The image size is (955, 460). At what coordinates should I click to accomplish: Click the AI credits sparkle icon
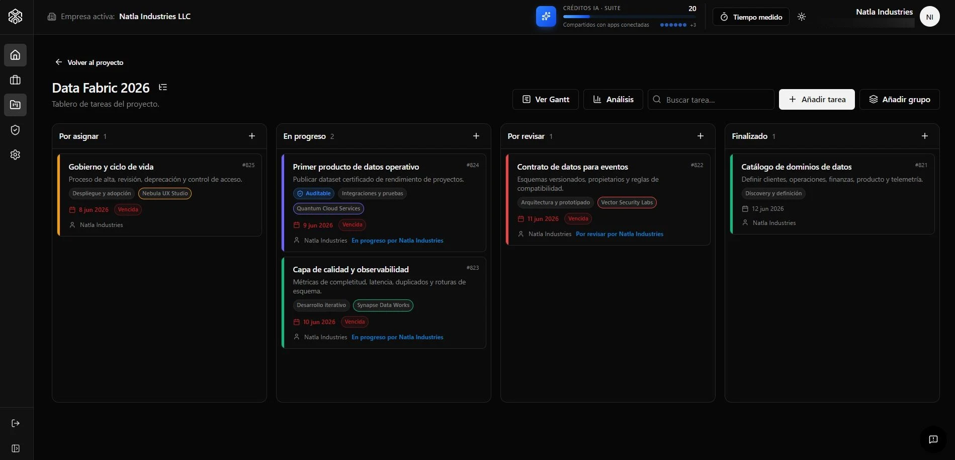pos(546,17)
